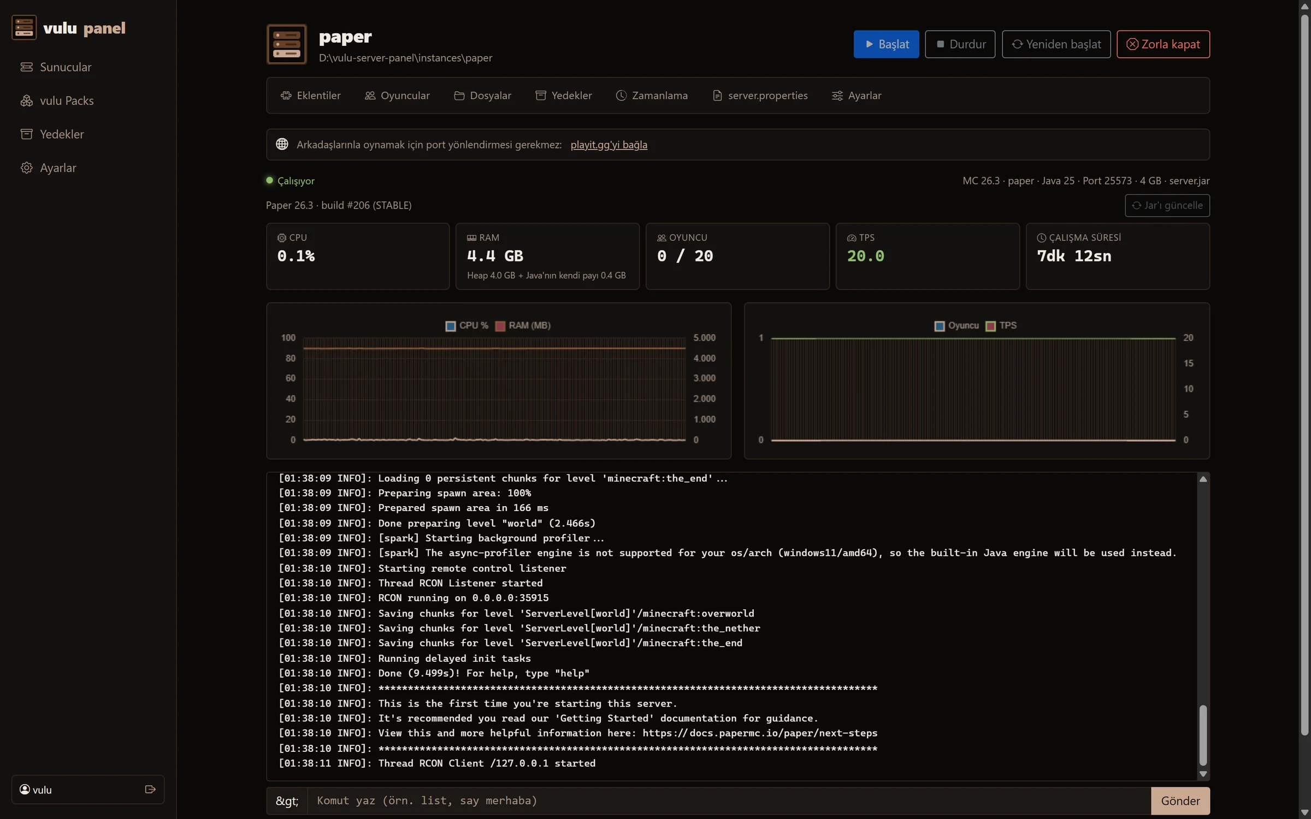Click the OYUNCU stat card icon
The width and height of the screenshot is (1311, 819).
662,238
